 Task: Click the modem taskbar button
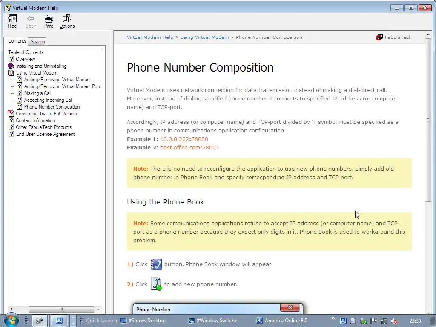tap(40, 321)
